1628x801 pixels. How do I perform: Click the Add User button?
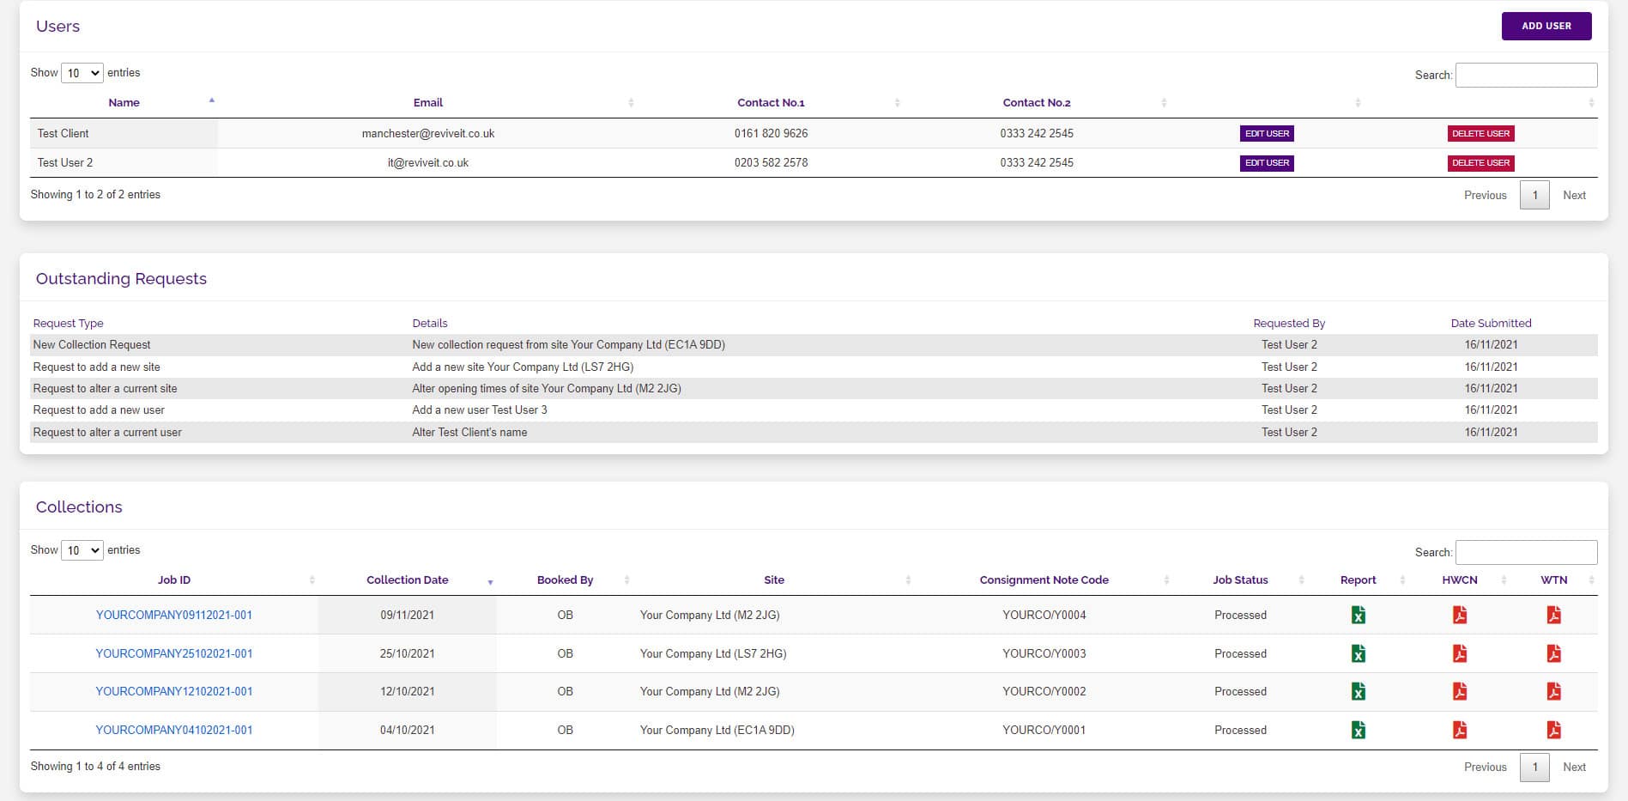click(1546, 26)
